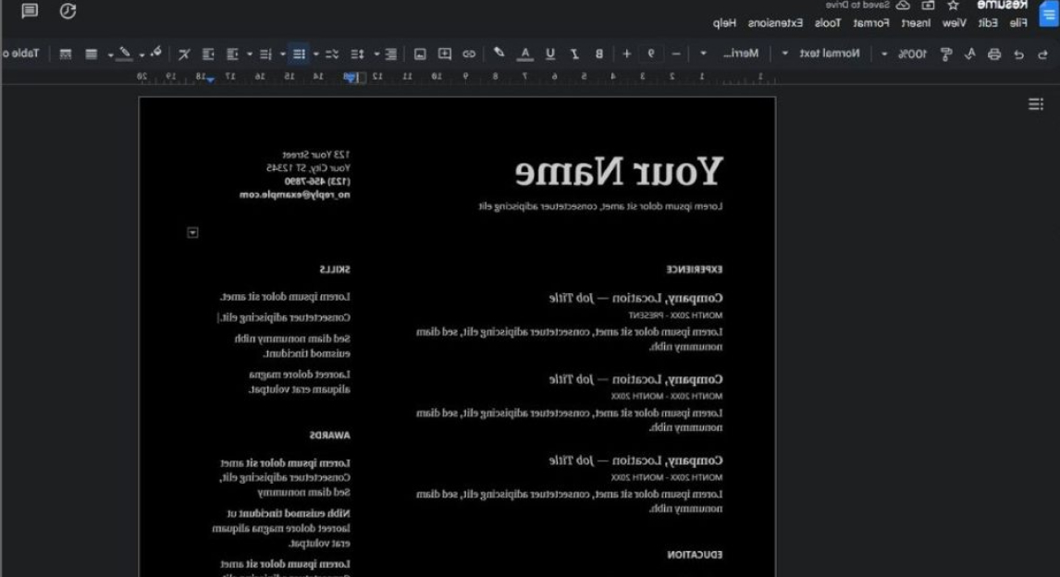Click the decrease font size minus button
The image size is (1060, 577).
click(675, 54)
